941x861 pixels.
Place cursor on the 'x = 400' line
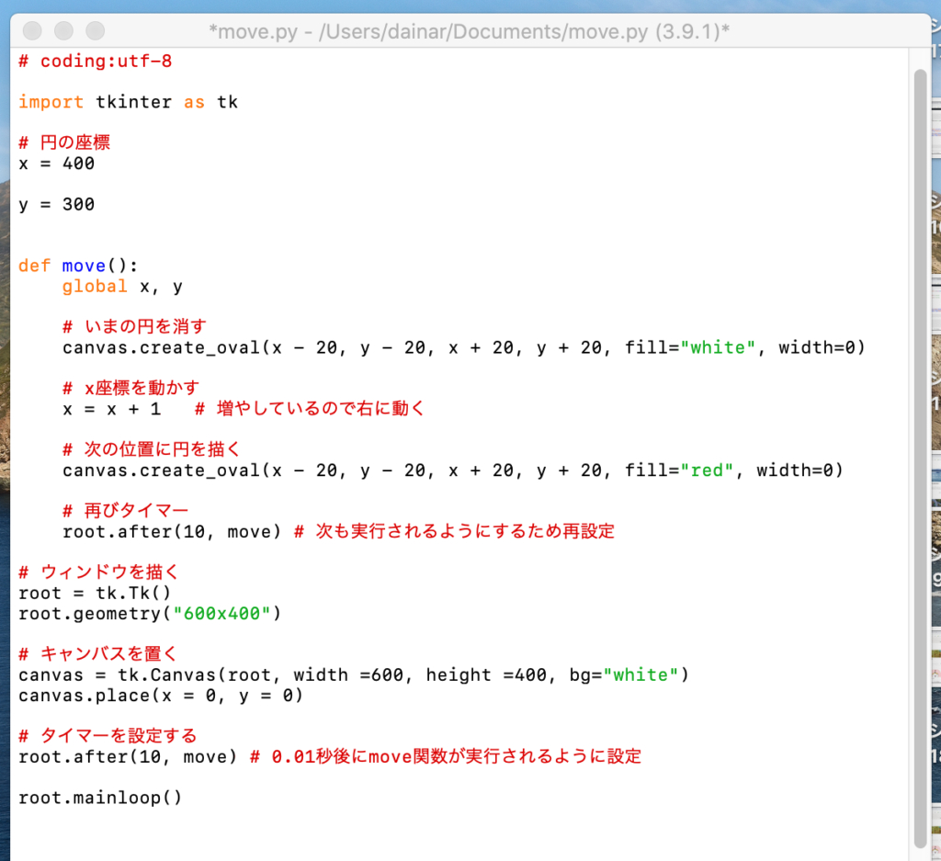pyautogui.click(x=56, y=164)
